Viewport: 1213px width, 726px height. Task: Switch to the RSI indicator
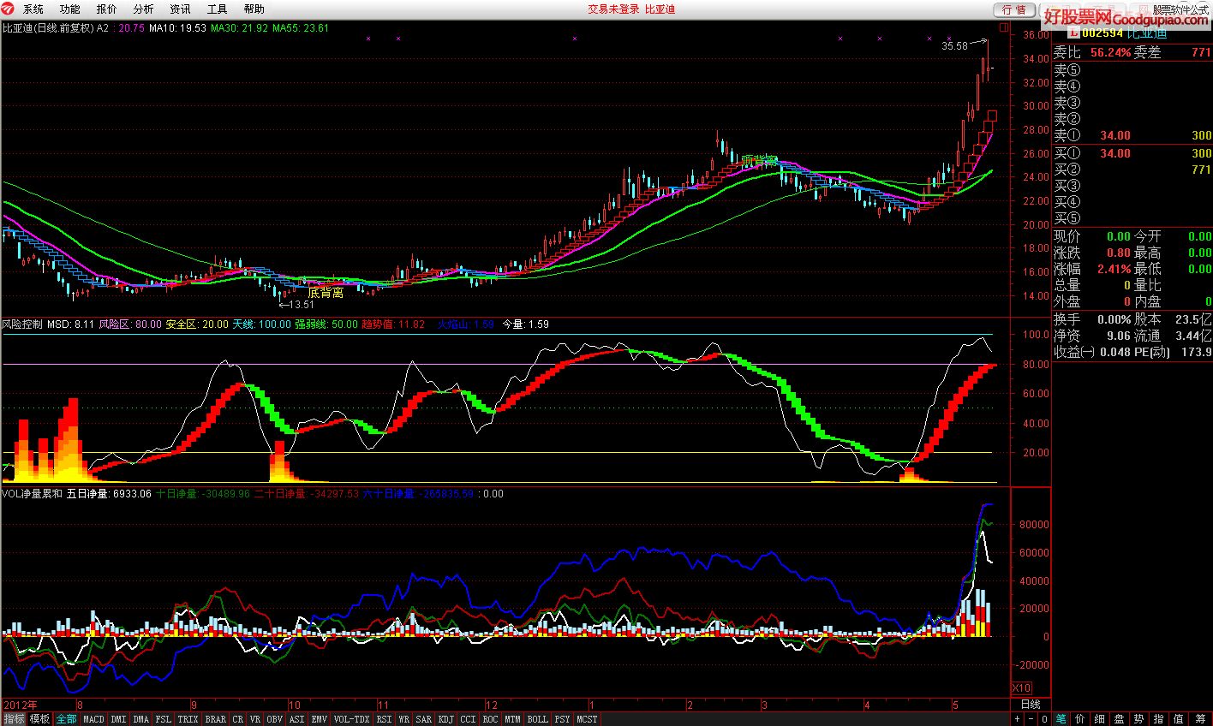(384, 718)
